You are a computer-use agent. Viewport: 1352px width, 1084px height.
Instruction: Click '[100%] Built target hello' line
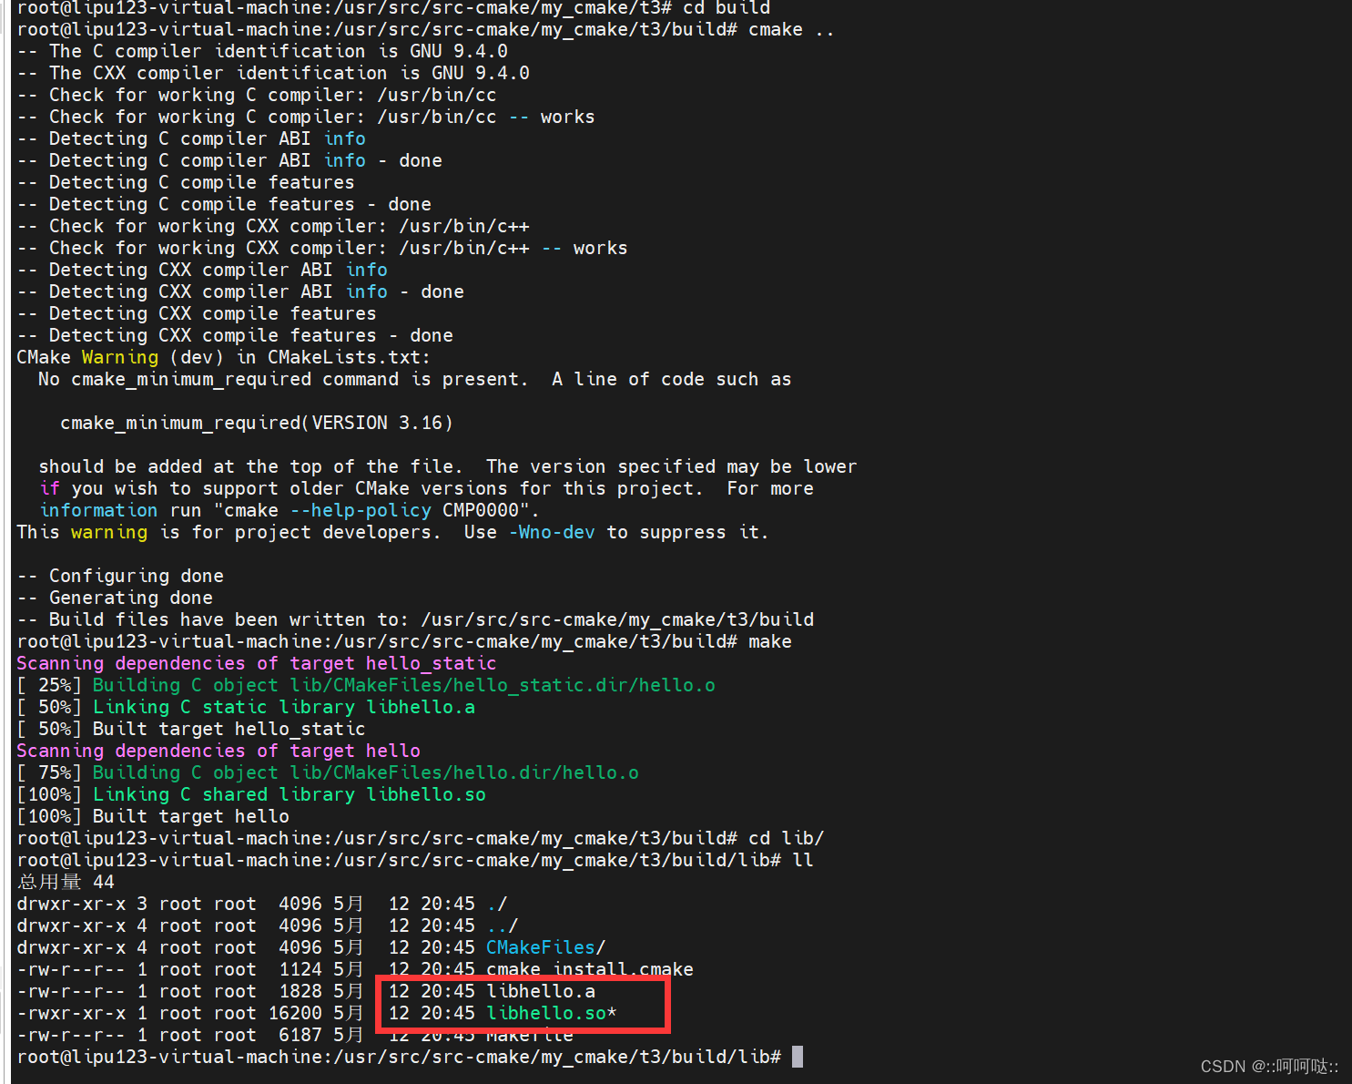click(x=153, y=816)
